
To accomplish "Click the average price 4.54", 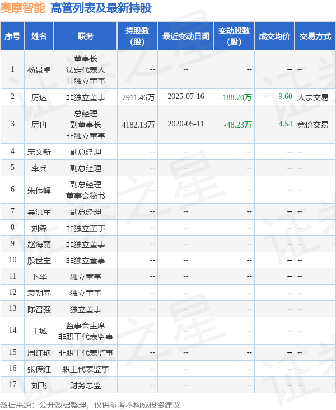I will [285, 124].
